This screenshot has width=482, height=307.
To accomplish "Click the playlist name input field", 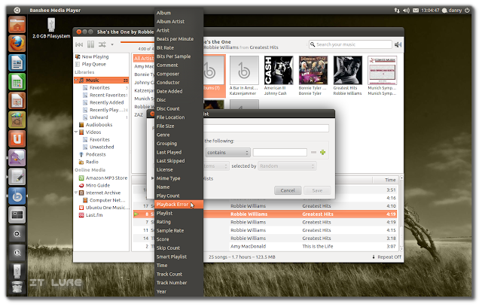I will pyautogui.click(x=266, y=128).
